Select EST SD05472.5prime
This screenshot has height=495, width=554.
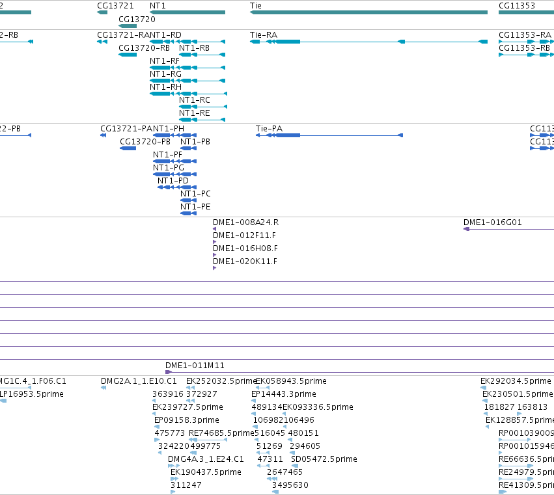[x=295, y=466]
